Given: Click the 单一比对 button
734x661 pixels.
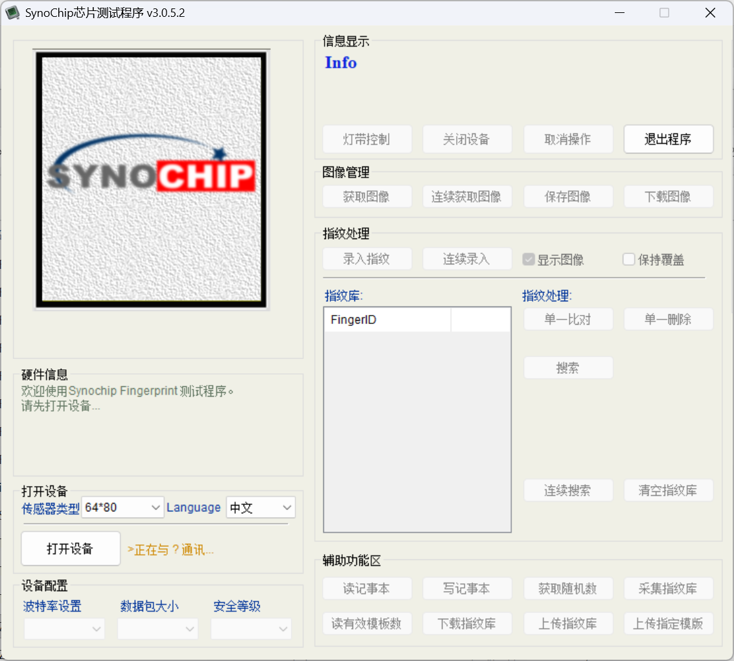Looking at the screenshot, I should pyautogui.click(x=568, y=319).
